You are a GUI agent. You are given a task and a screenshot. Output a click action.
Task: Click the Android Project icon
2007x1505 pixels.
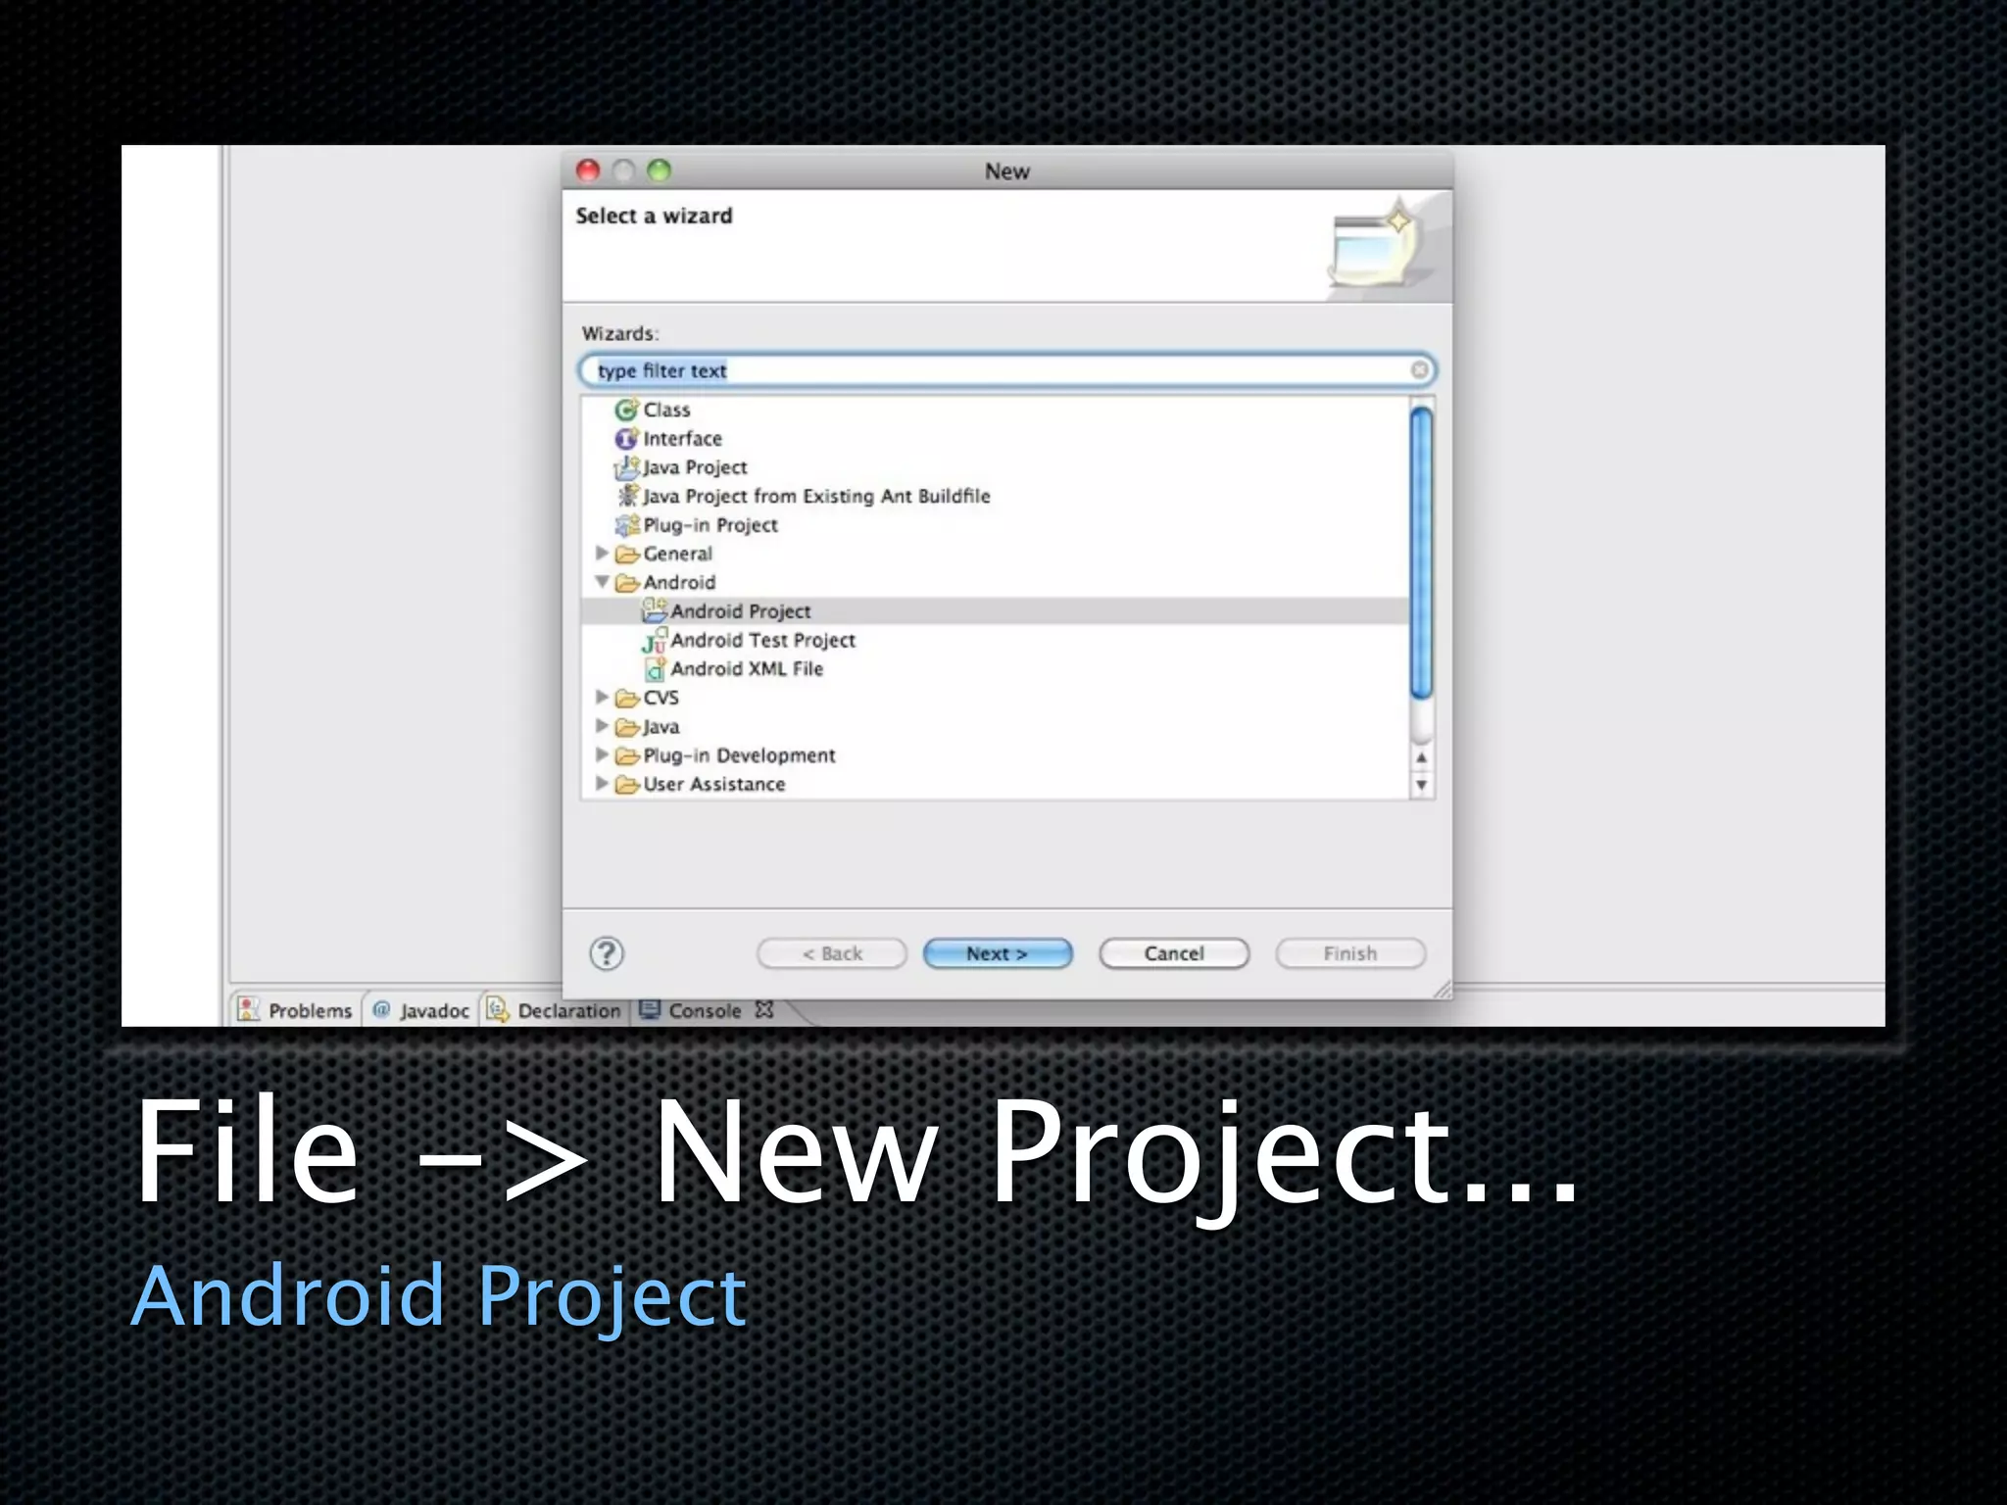click(655, 610)
